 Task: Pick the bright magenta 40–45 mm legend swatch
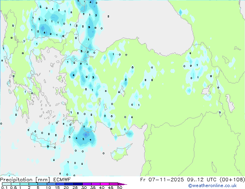pos(105,184)
